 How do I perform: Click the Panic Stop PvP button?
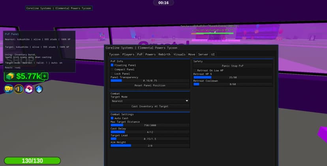[233, 66]
